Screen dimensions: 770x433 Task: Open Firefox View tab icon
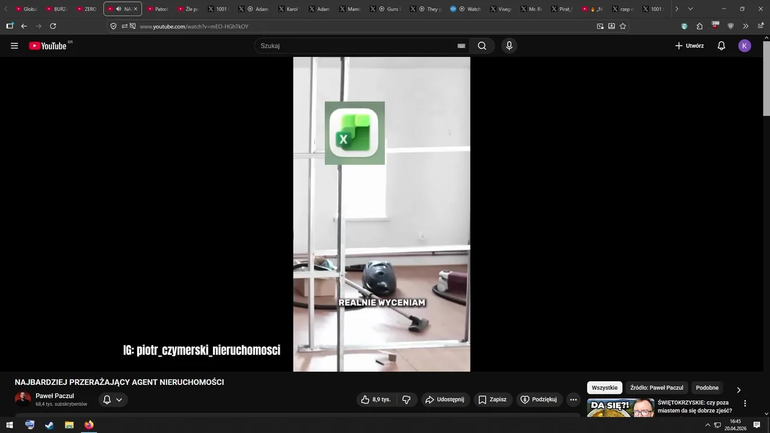(10, 26)
